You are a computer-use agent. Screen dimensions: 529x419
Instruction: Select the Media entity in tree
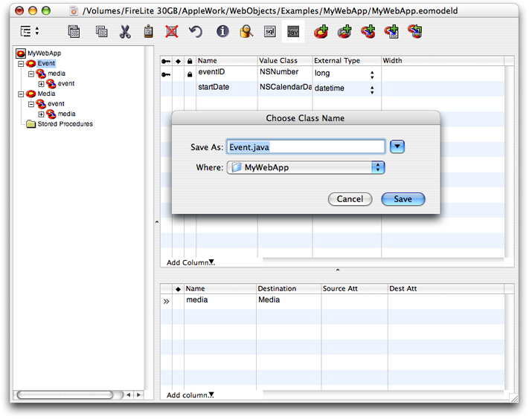tap(46, 94)
